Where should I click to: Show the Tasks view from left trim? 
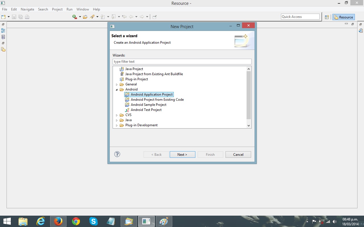pyautogui.click(x=3, y=37)
